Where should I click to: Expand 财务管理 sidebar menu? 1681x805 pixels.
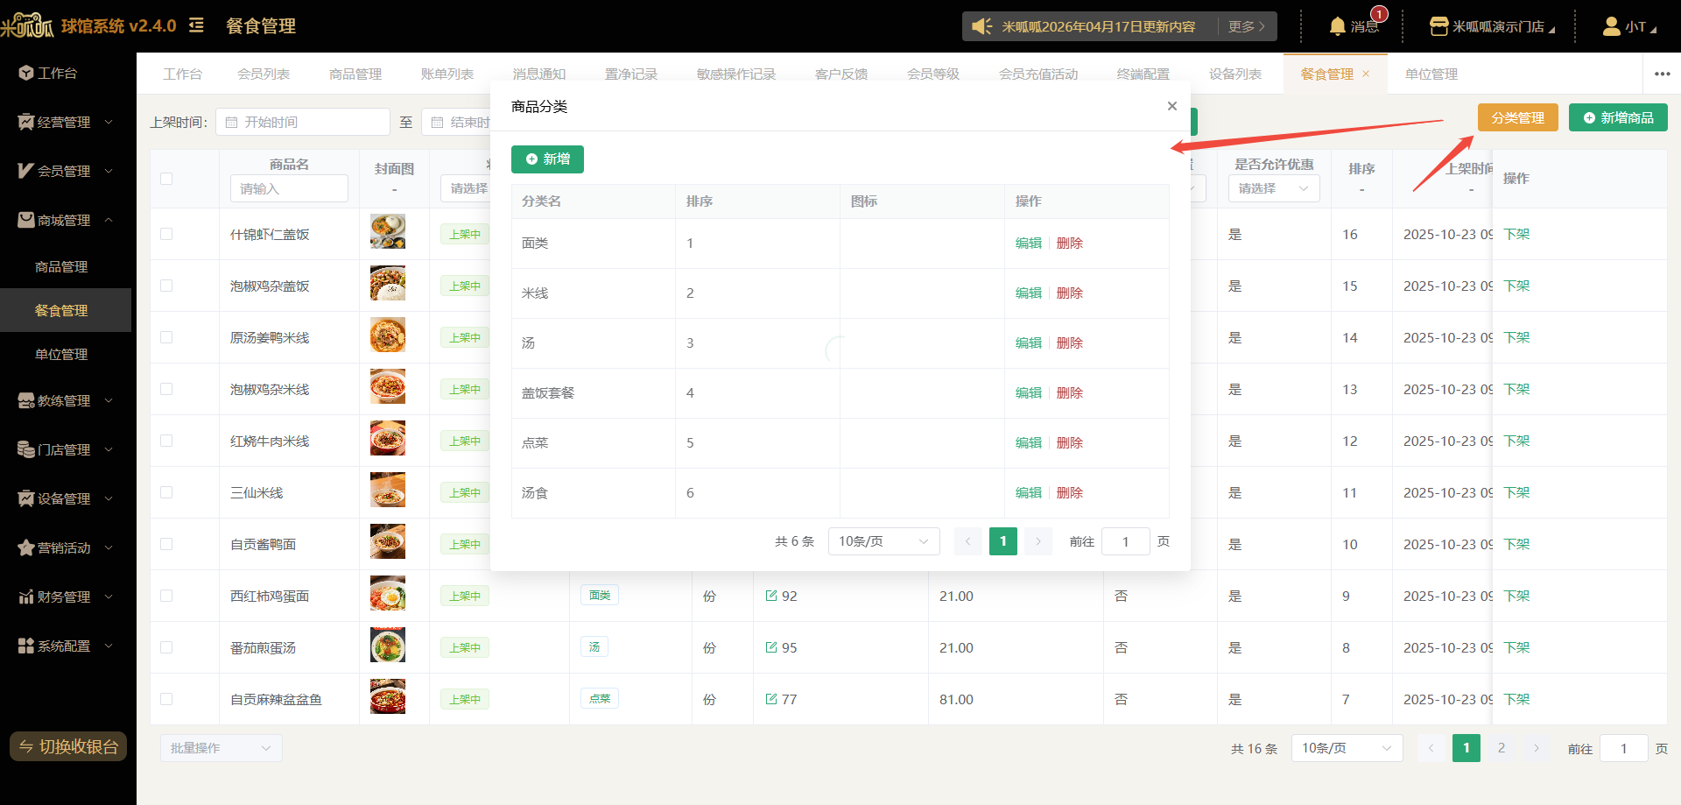[66, 597]
